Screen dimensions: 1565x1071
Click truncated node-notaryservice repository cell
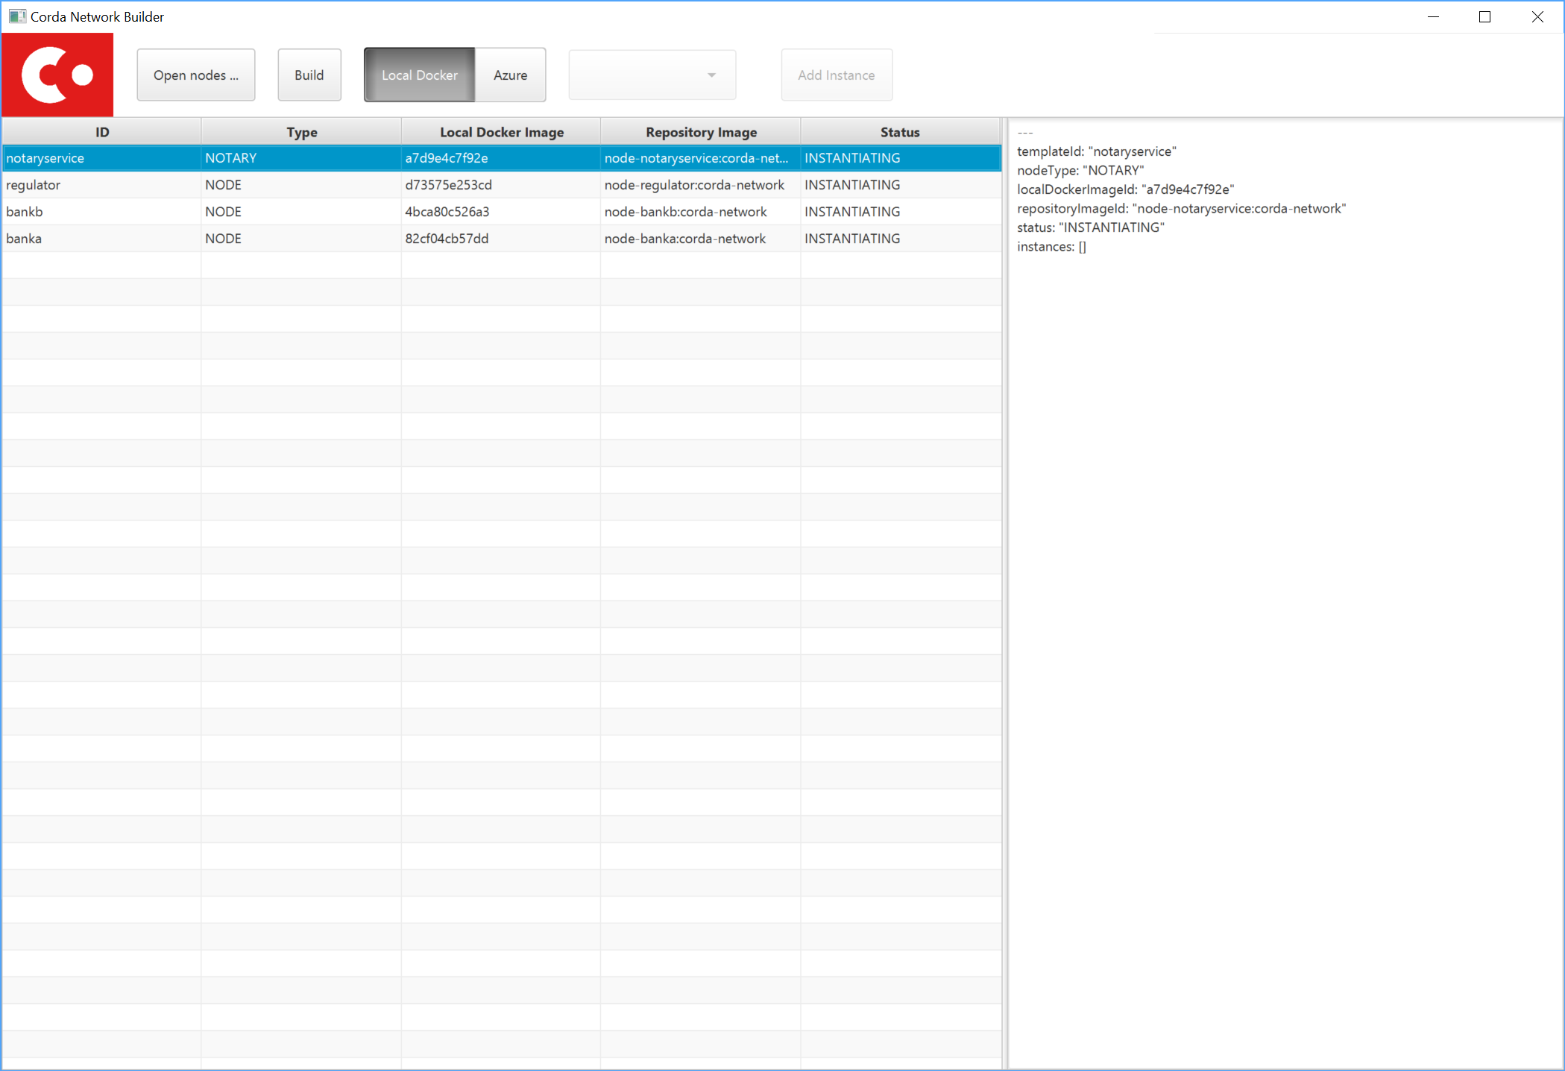tap(701, 158)
